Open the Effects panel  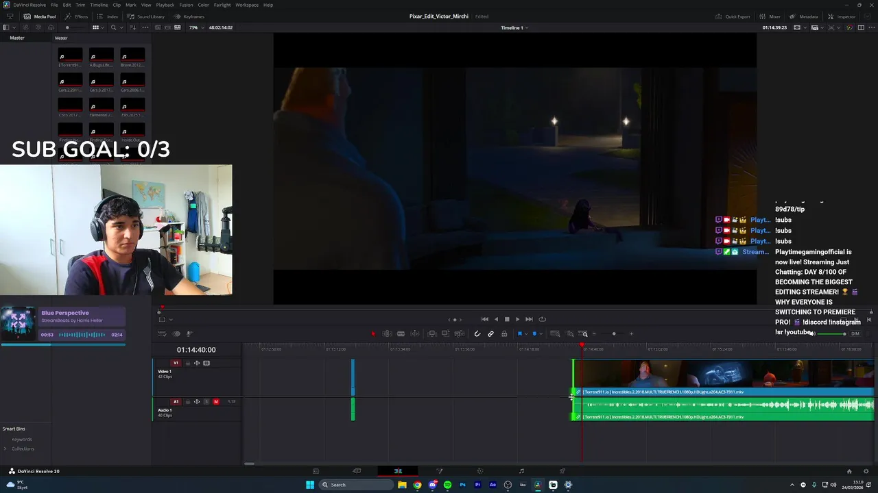point(77,16)
